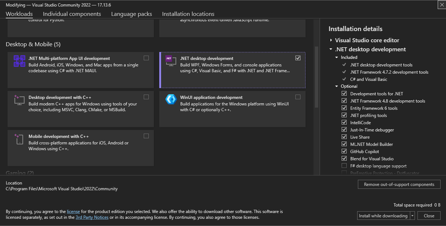Image resolution: width=446 pixels, height=226 pixels.
Task: Open the Language packs tab
Action: (131, 14)
